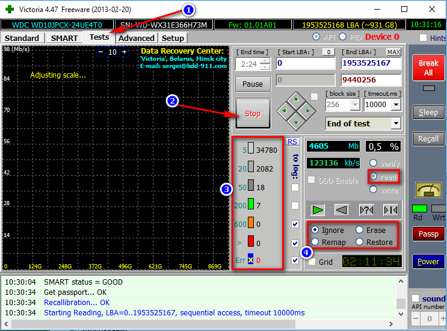Screen dimensions: 447x331
Task: Click the butterfly seek mode icon
Action: [390, 211]
